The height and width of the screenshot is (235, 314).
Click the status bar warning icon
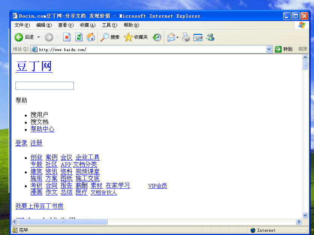[x=15, y=230]
